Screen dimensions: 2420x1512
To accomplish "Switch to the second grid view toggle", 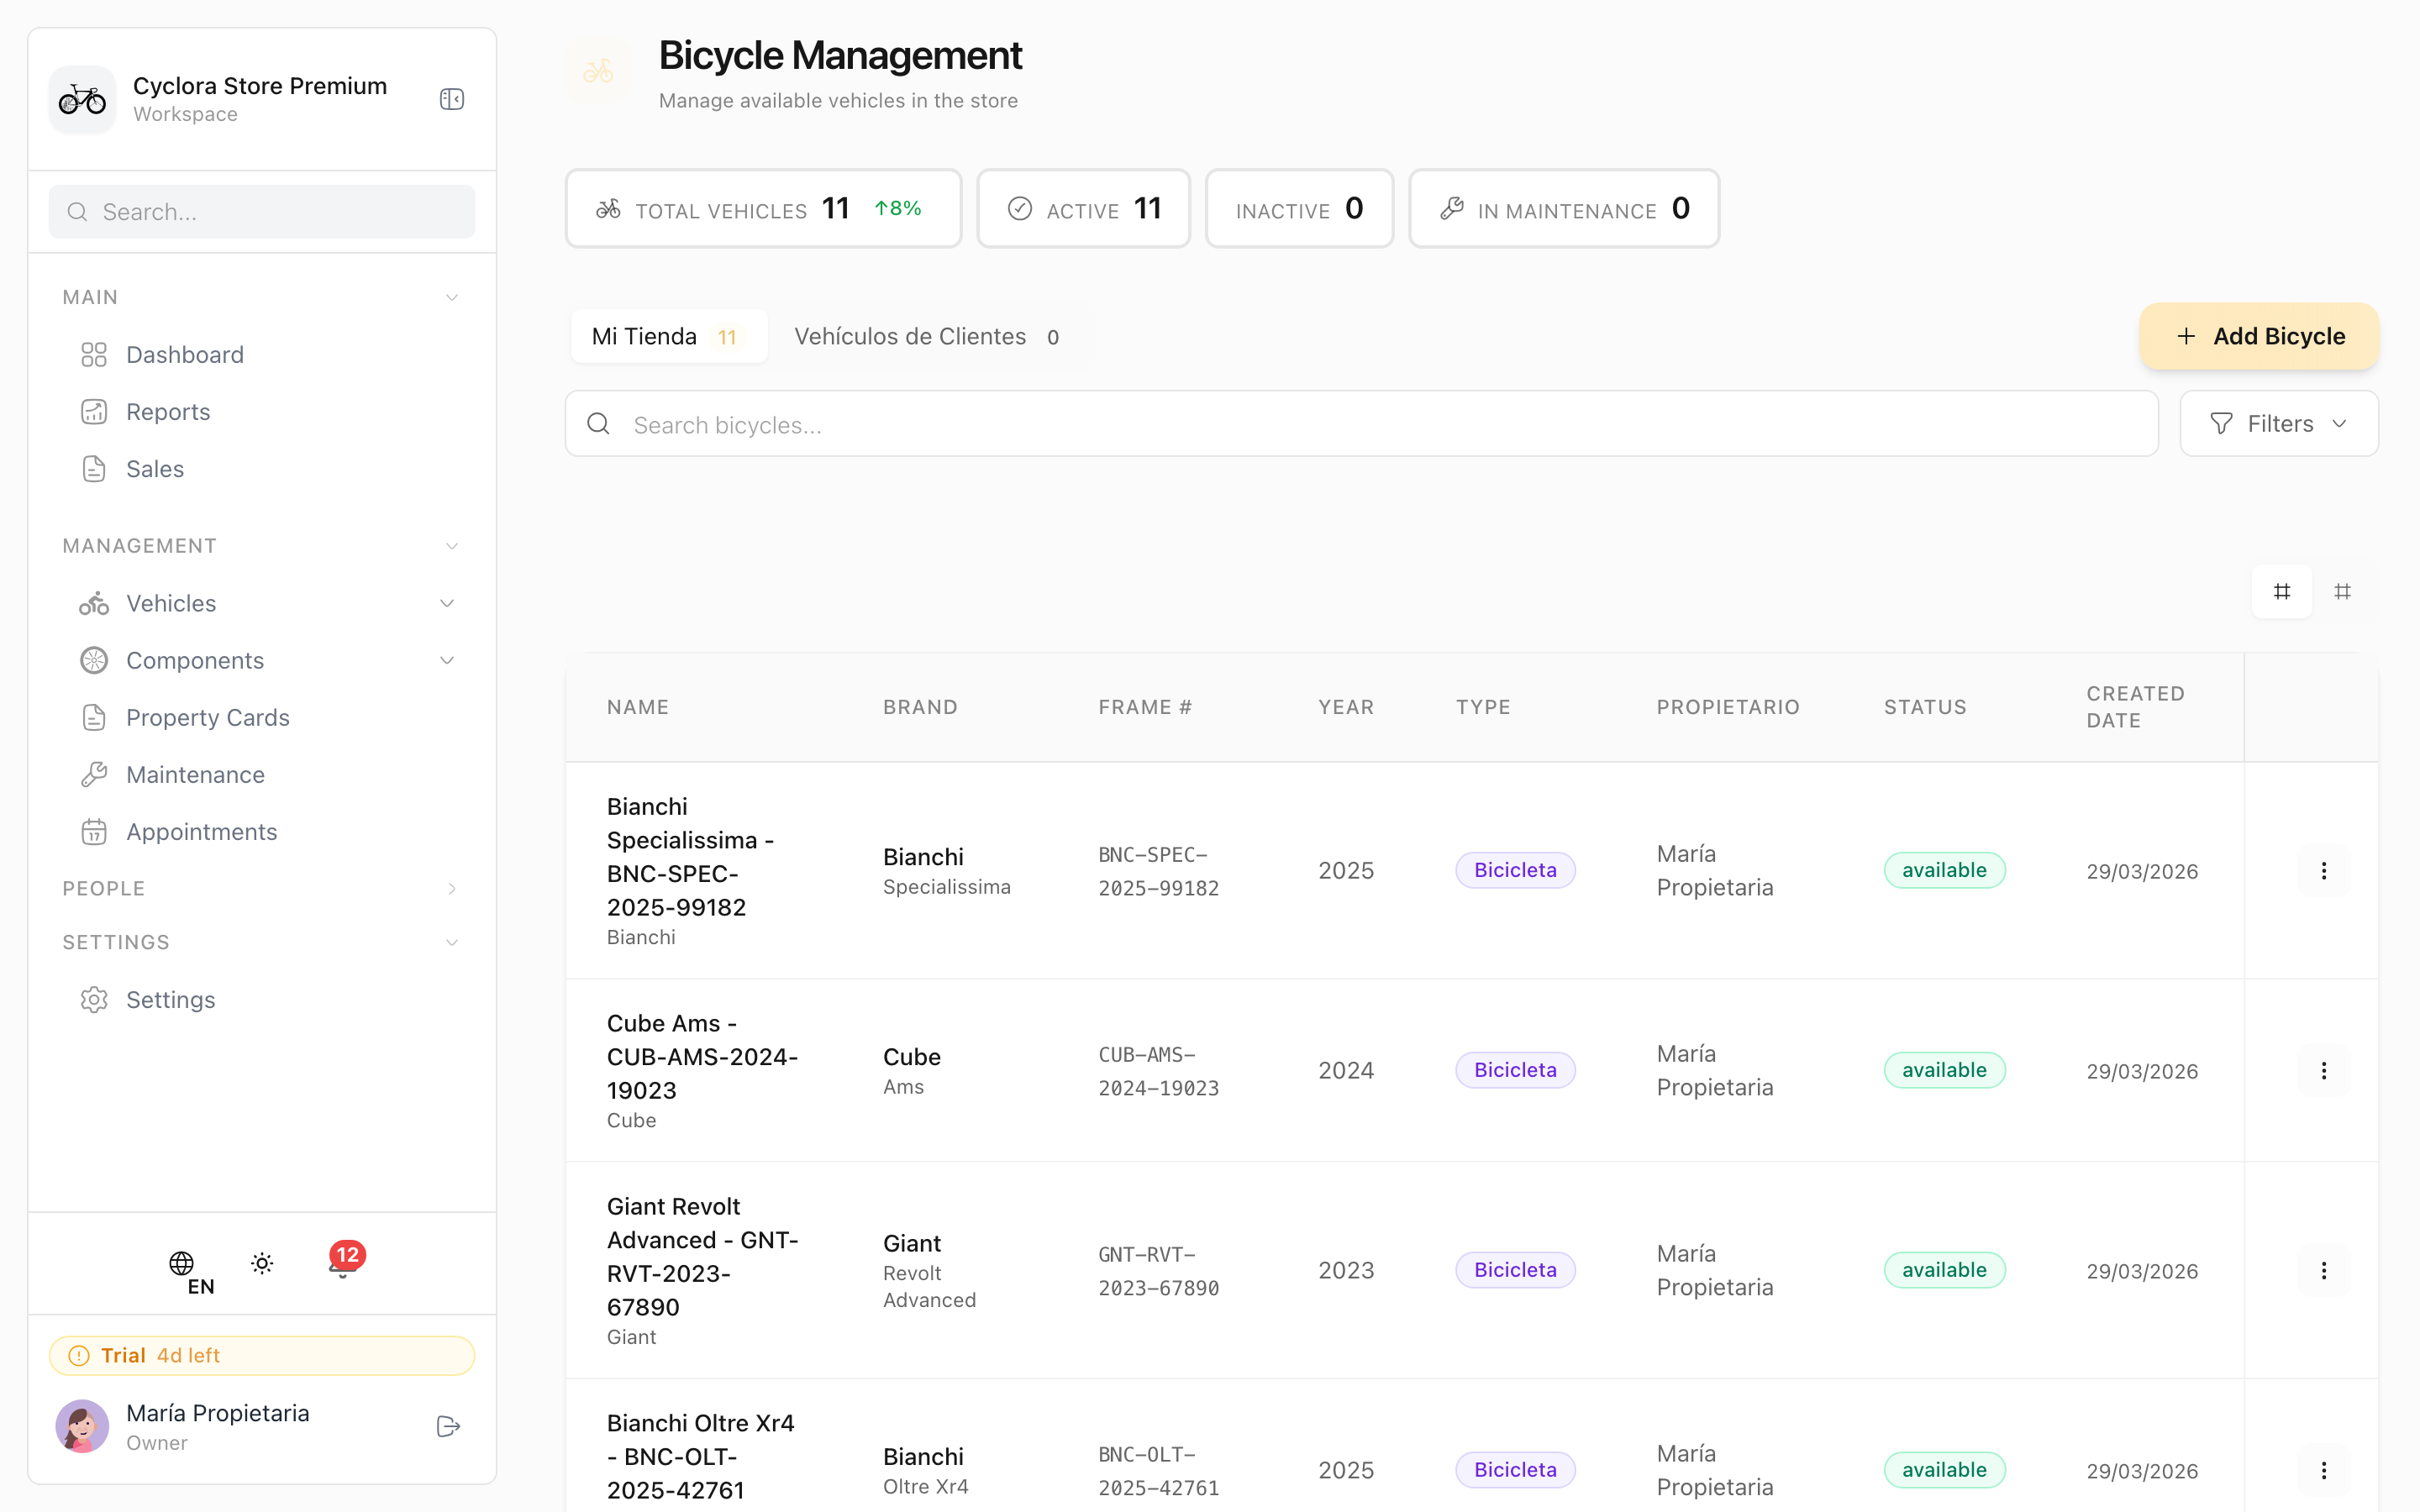I will (2343, 591).
